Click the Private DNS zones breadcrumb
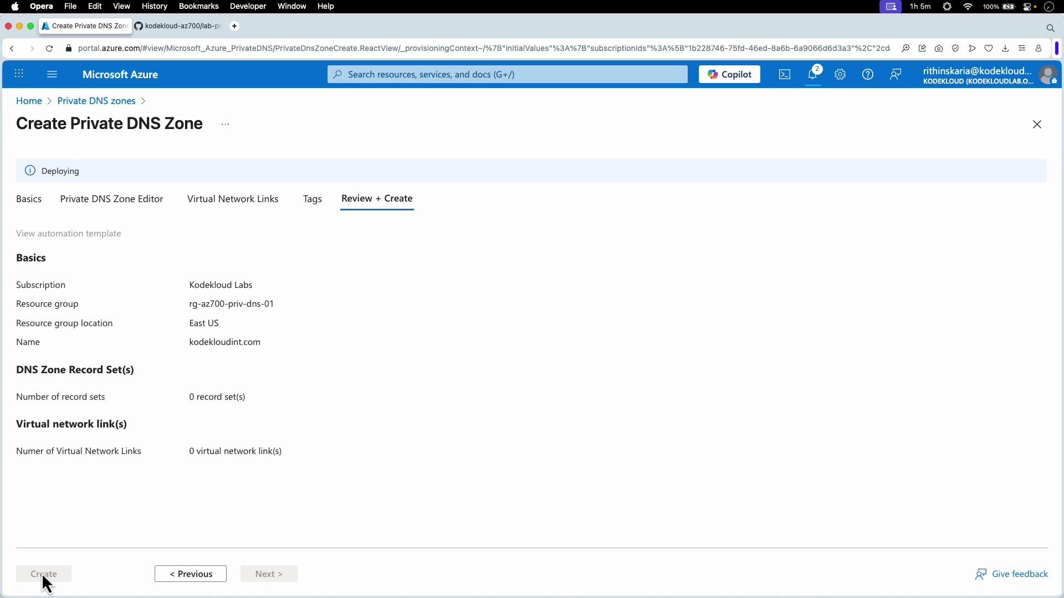 point(96,101)
